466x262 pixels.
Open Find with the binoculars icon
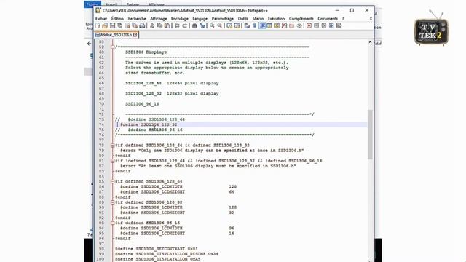pyautogui.click(x=194, y=26)
